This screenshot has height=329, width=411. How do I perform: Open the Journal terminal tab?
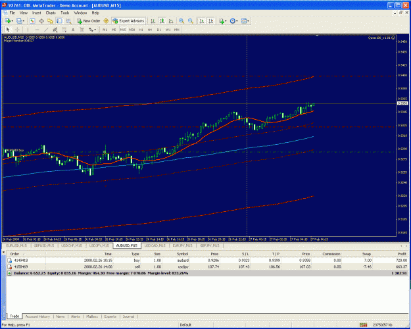coord(128,316)
